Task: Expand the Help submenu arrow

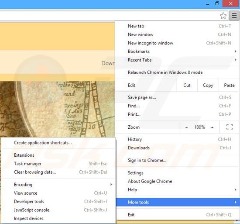Action: (235, 190)
